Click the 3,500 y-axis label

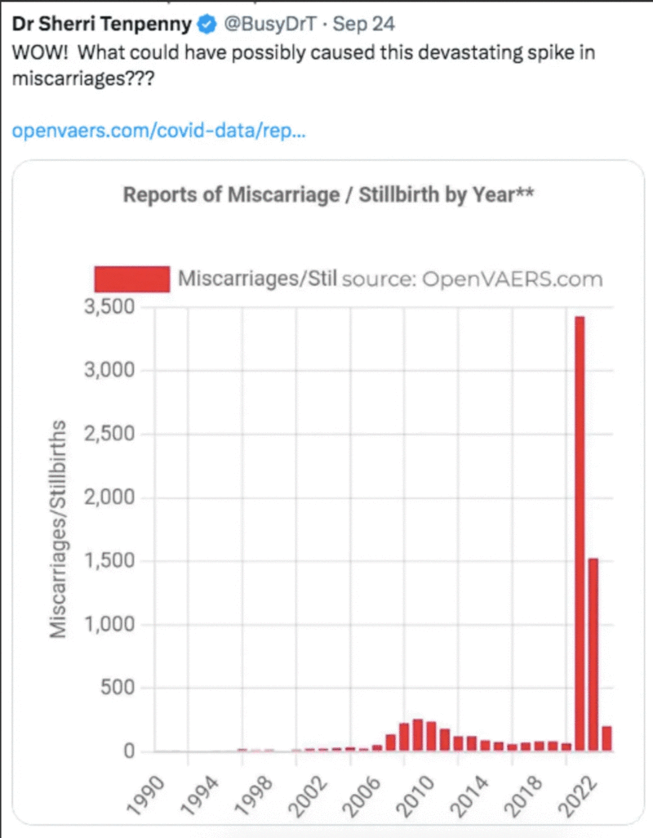(109, 307)
